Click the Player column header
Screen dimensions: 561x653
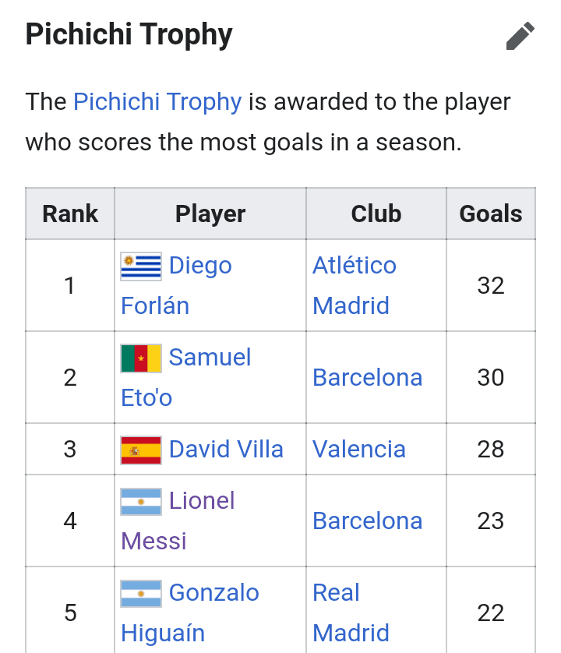click(x=210, y=214)
